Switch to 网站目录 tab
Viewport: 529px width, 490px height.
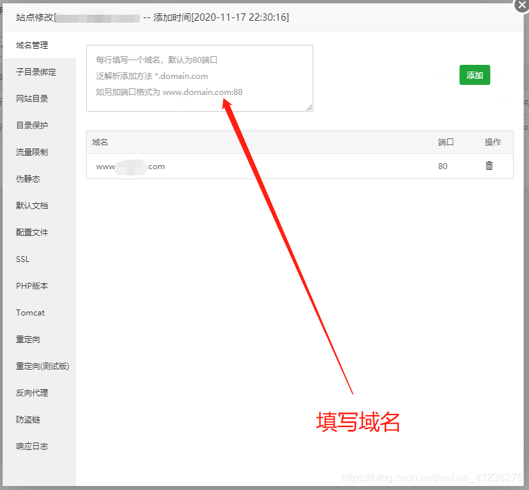point(39,99)
